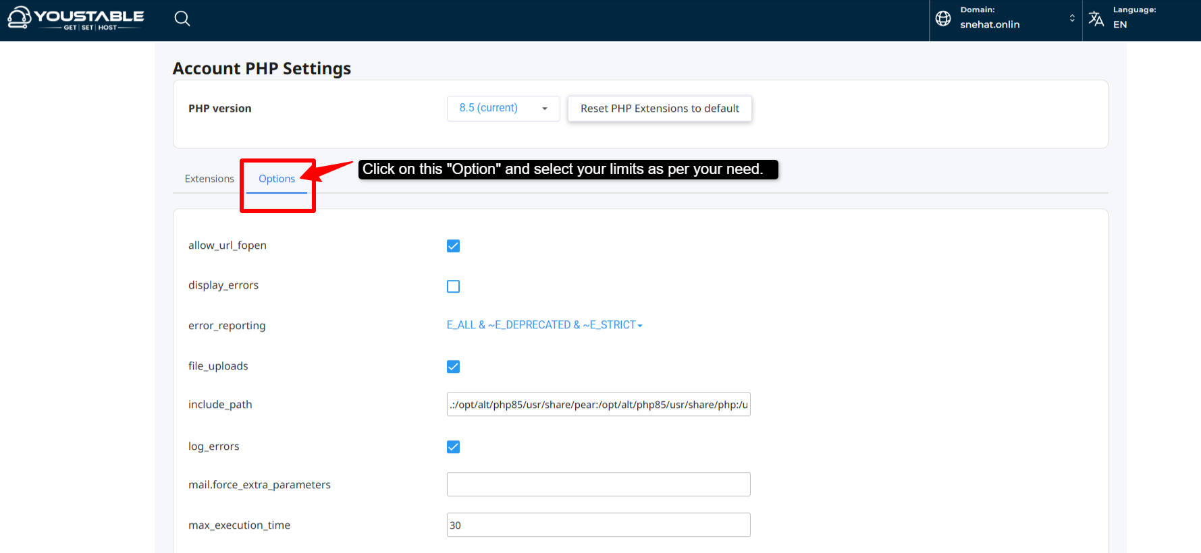Viewport: 1201px width, 553px height.
Task: Click the PHP version label
Action: pos(220,109)
